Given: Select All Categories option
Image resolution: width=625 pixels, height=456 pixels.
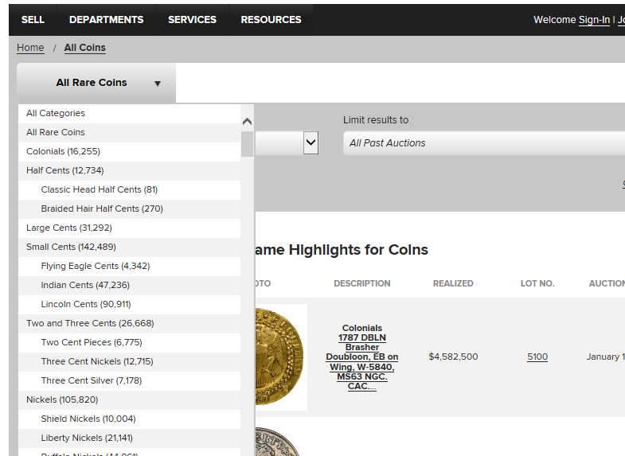Looking at the screenshot, I should [x=129, y=114].
